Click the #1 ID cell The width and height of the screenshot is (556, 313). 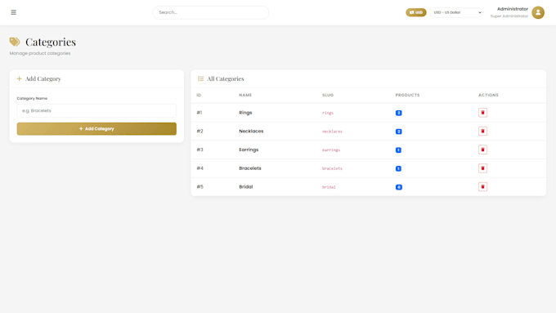pos(200,113)
